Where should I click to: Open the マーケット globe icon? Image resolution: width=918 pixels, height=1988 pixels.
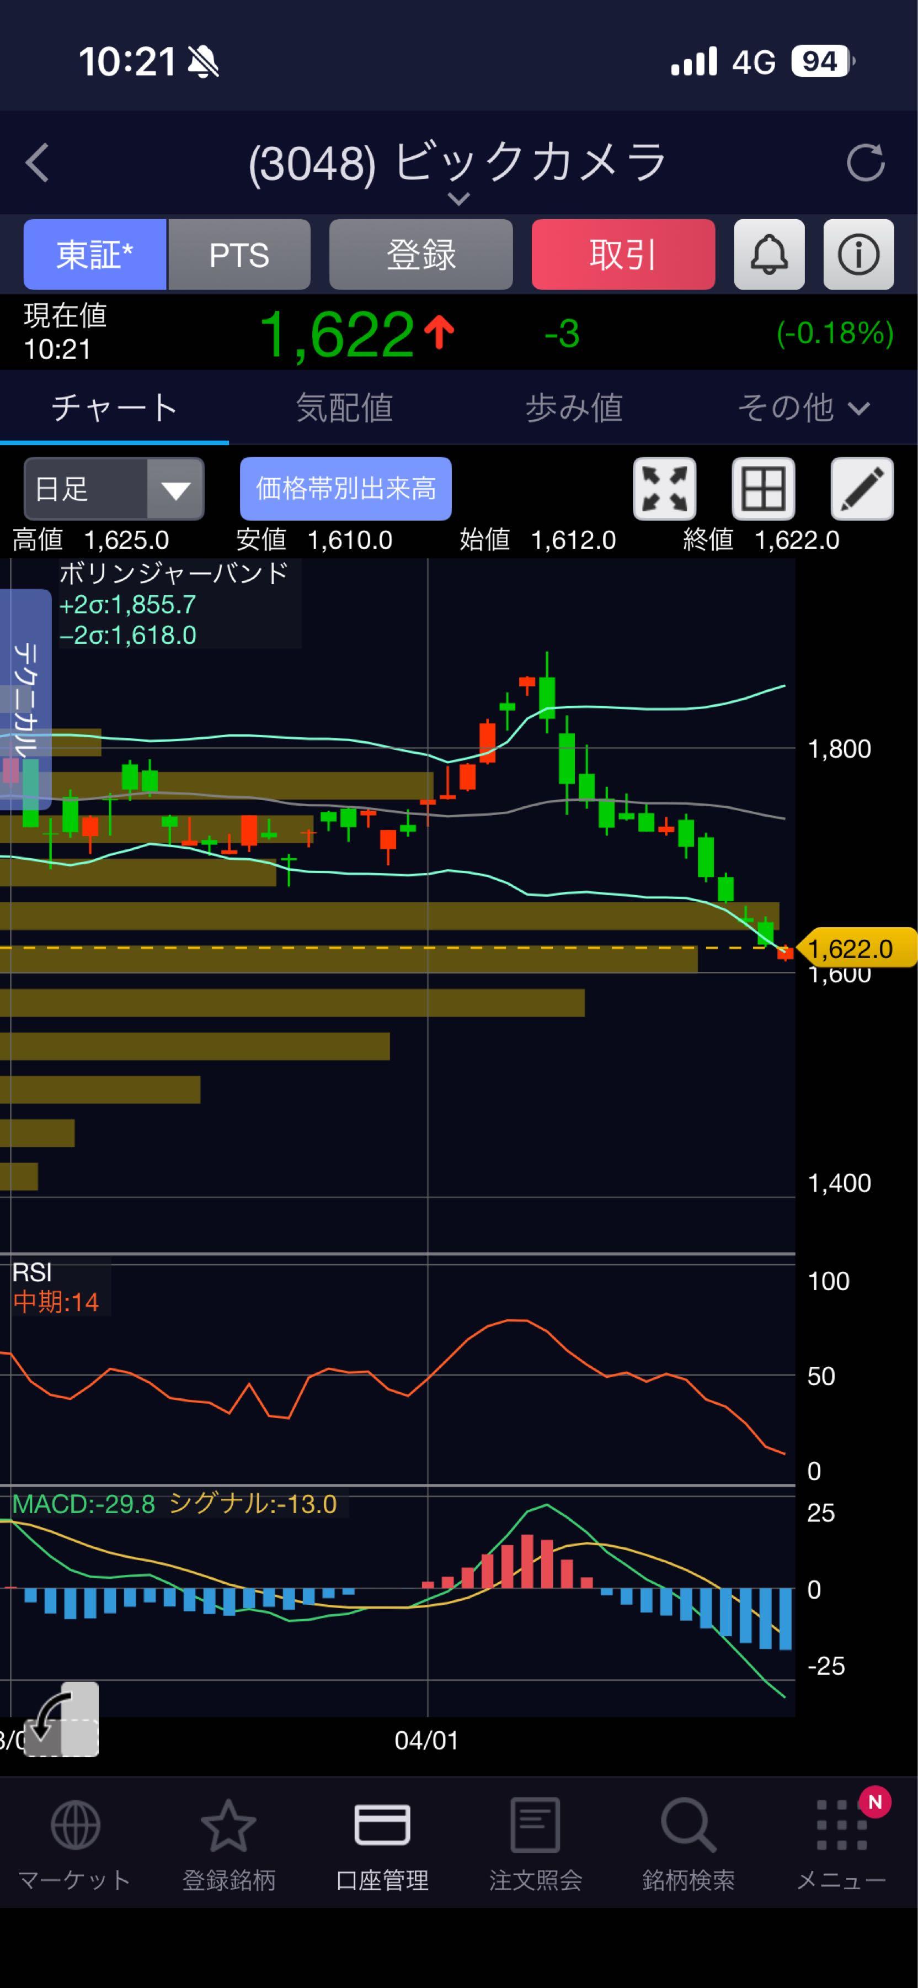[75, 1826]
